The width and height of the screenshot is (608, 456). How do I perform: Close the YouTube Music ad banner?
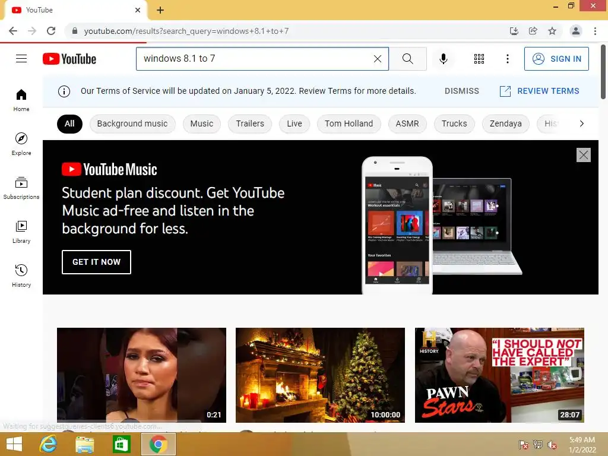click(583, 155)
